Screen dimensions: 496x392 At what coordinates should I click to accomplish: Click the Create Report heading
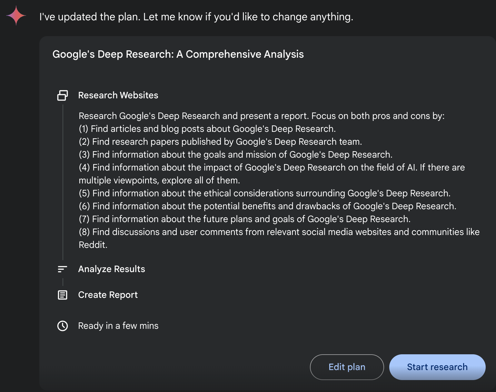(108, 295)
